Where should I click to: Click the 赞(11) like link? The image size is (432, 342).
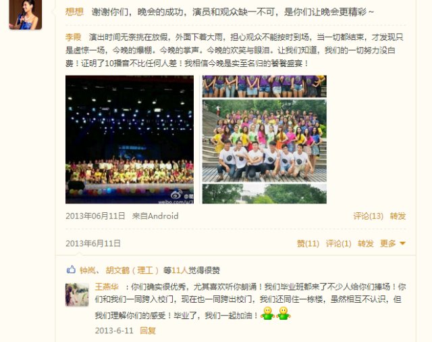(308, 243)
